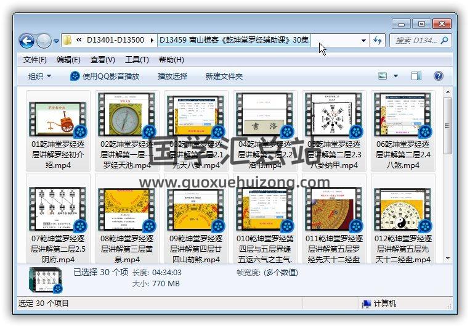Open the 查看(V) menu
This screenshot has width=470, height=327.
[x=102, y=60]
